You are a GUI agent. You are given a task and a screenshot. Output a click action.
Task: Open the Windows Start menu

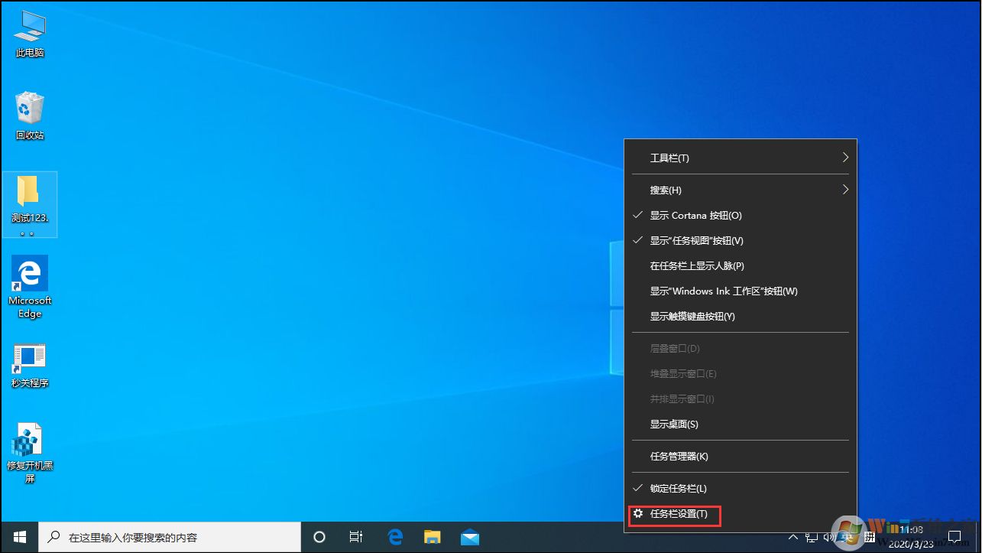pos(18,537)
